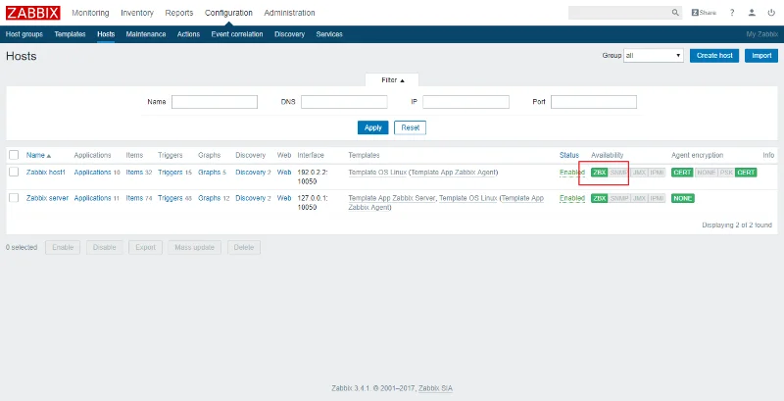Collapse the Filter panel
784x401 pixels.
[x=393, y=80]
